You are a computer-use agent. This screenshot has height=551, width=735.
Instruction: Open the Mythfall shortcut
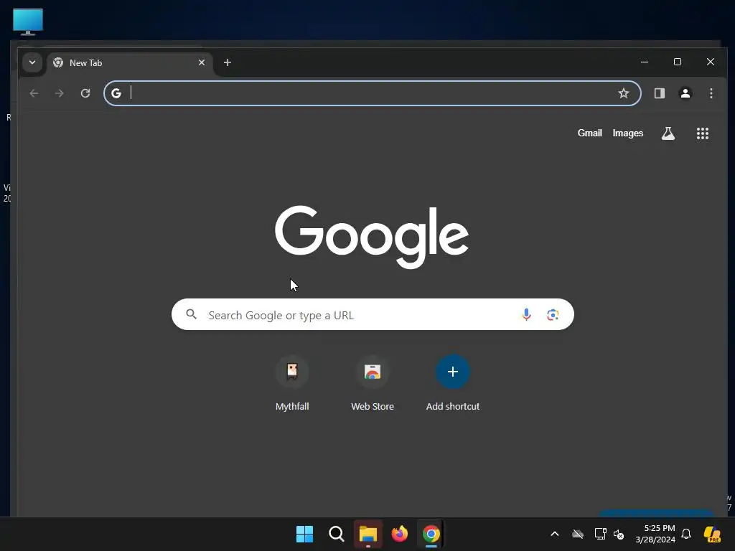point(292,383)
